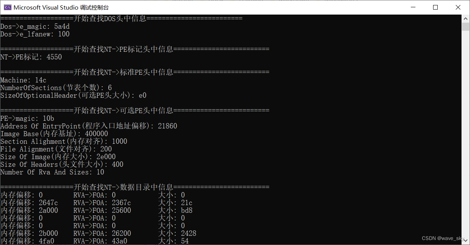This screenshot has width=470, height=245.
Task: Click the RVA->FOA value 2367c
Action: (121, 203)
